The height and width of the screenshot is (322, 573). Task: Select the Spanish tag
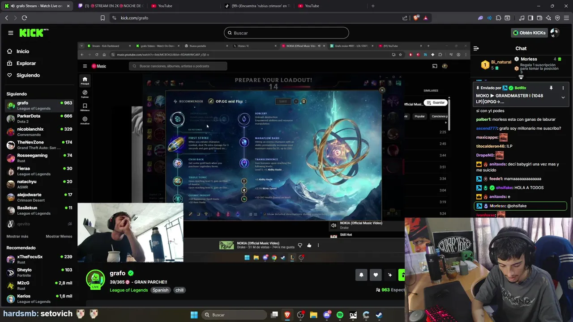(160, 290)
